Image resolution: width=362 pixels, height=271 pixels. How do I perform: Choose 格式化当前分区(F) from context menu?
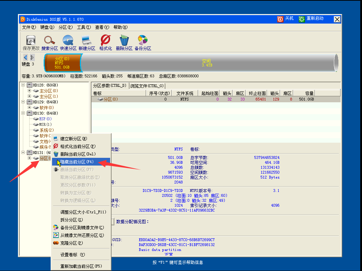tap(81, 147)
